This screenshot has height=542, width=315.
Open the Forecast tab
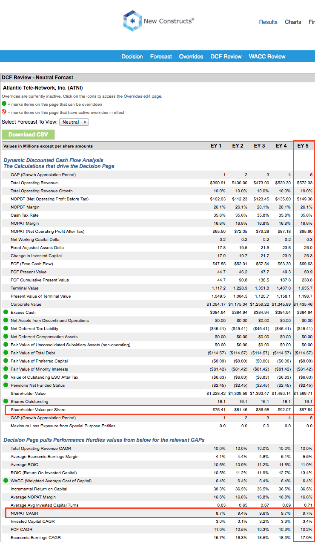point(161,56)
